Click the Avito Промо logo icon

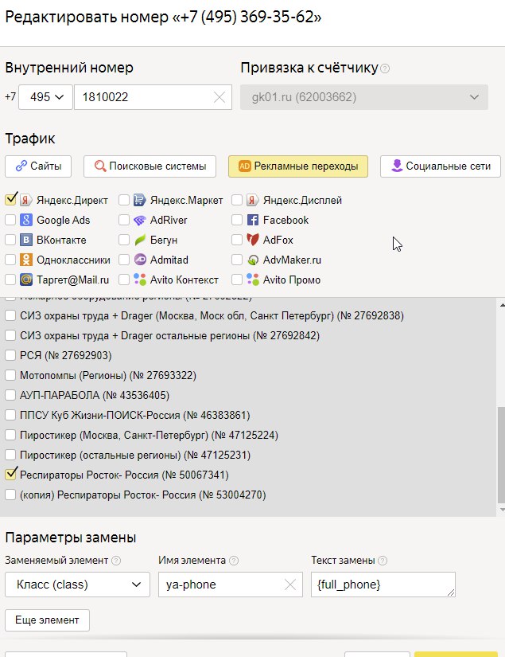[252, 280]
